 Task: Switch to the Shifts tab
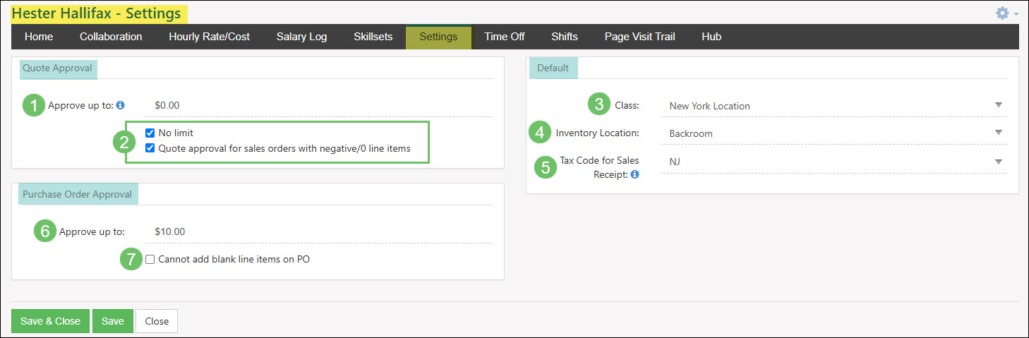click(x=565, y=37)
